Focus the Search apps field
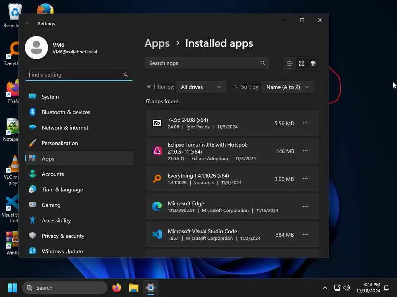This screenshot has width=397, height=297. coord(207,63)
